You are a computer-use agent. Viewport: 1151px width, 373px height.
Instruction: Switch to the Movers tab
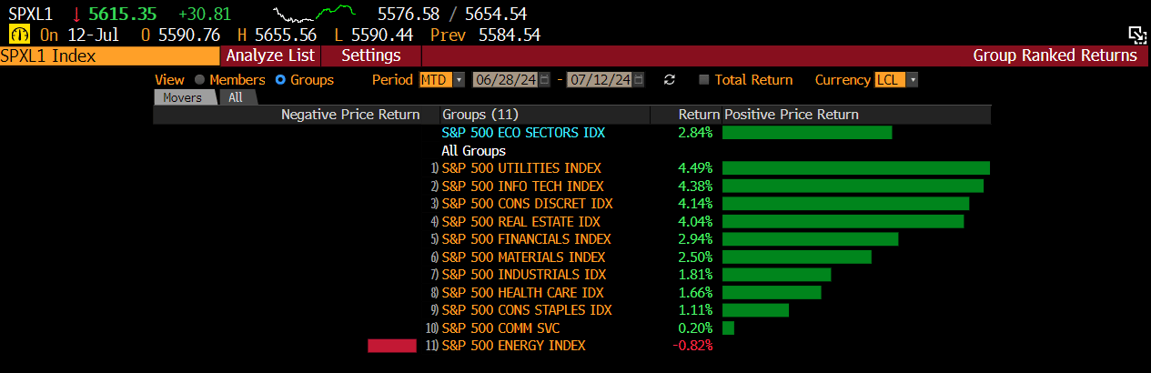(182, 97)
